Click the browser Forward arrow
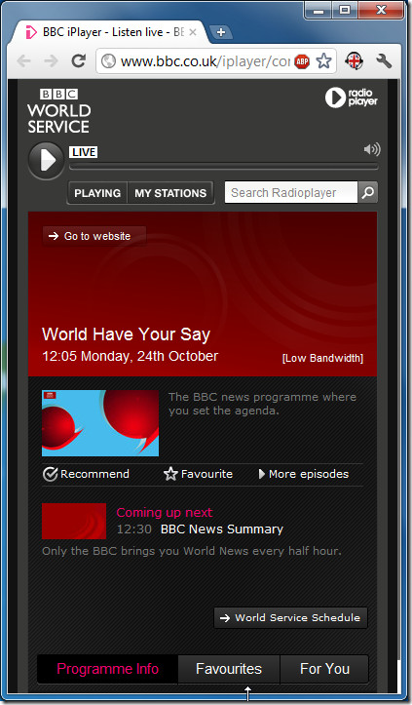The image size is (412, 705). (52, 60)
